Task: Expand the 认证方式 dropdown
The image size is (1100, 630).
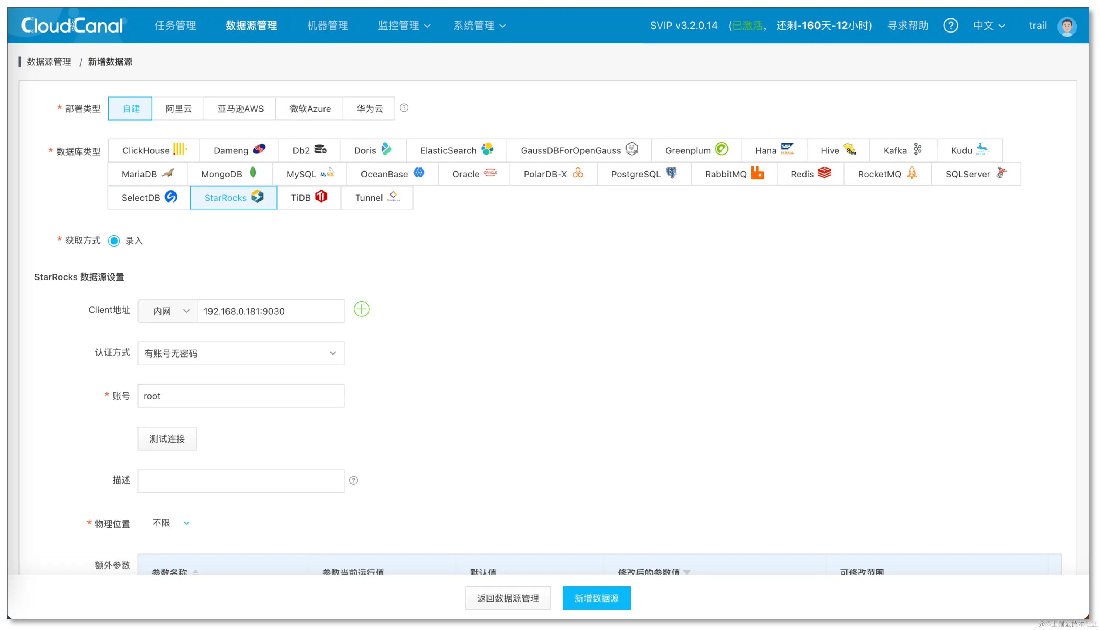Action: tap(241, 353)
